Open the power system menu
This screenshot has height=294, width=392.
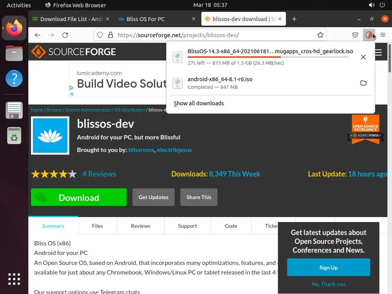[x=382, y=5]
